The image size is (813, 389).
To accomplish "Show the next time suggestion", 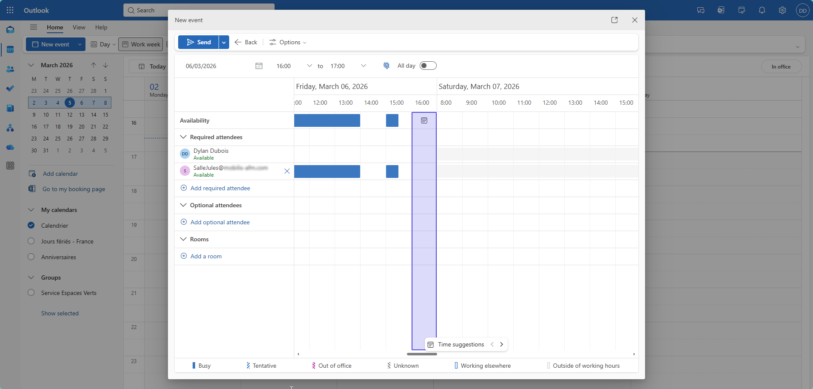I will coord(501,344).
